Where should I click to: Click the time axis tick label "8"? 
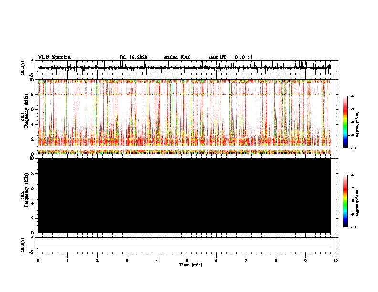(x=276, y=261)
